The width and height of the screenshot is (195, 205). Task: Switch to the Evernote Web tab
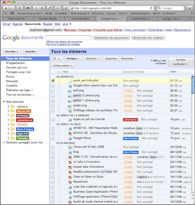pyautogui.click(x=80, y=19)
